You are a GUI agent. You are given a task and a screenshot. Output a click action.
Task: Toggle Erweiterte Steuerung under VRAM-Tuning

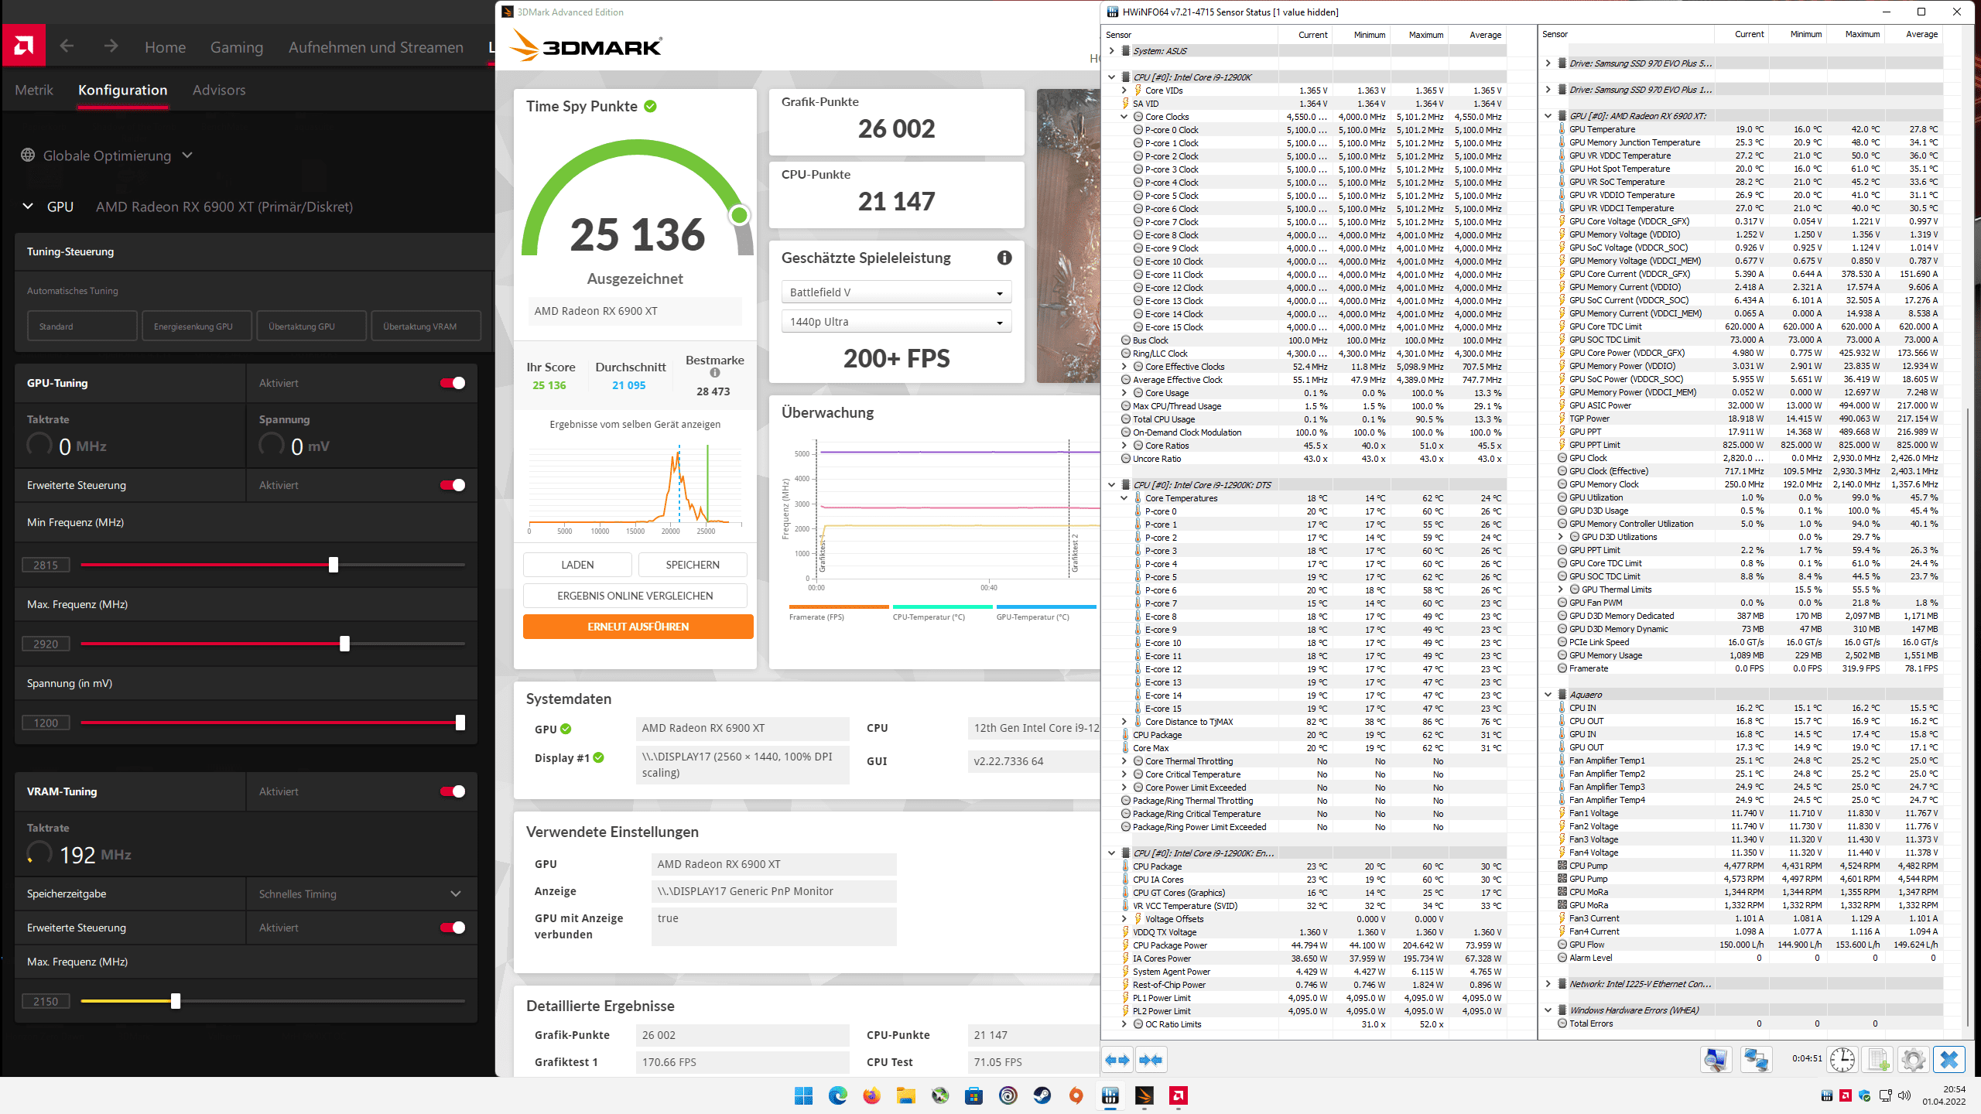453,928
